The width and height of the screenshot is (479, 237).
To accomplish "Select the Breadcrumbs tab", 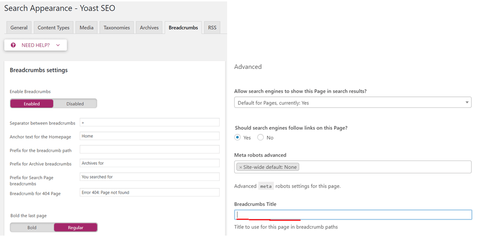I will [183, 28].
